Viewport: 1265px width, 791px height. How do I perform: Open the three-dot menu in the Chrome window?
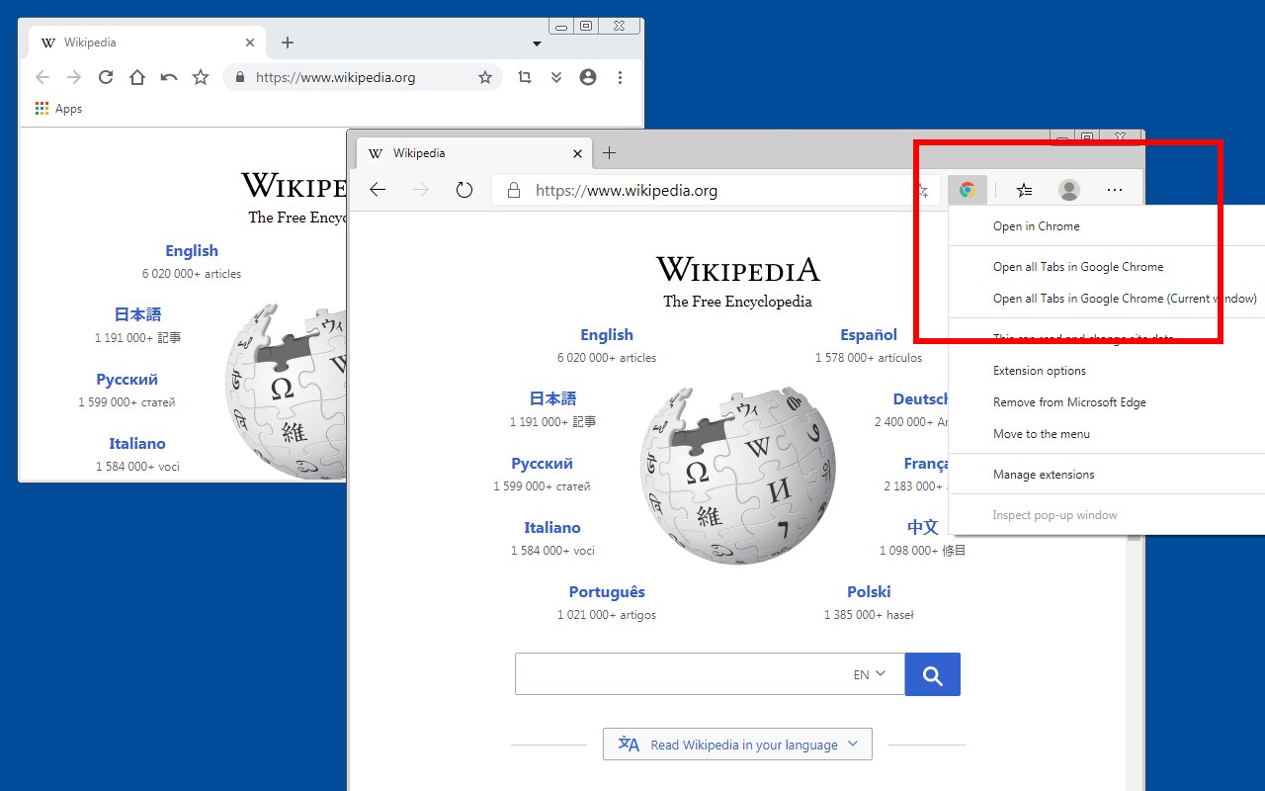620,77
